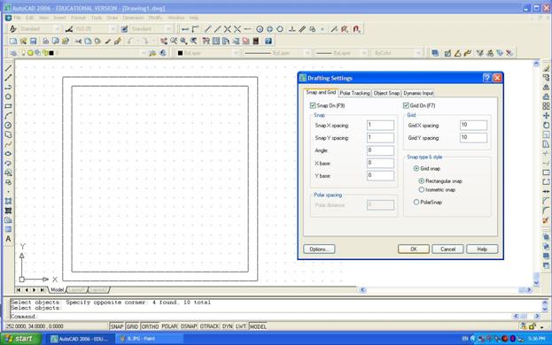Viewport: 552px width, 345px height.
Task: Select the Multiline Text tool
Action: pos(9,239)
